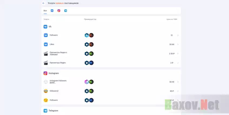Viewport: 229px width, 115px height.
Task: Click the Telegram section logo icon
Action: (45, 111)
